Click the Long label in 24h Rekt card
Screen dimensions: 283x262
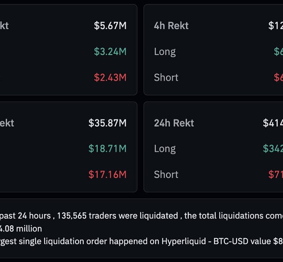165,148
